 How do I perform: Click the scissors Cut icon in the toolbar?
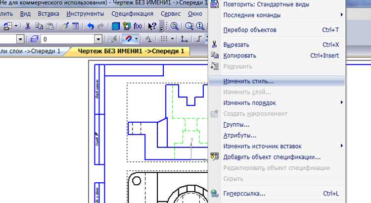click(28, 26)
